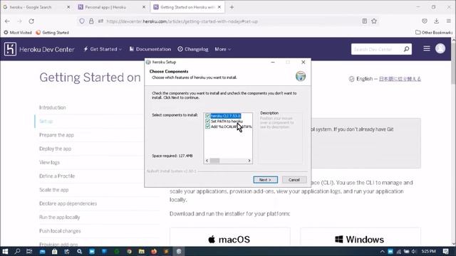456x256 pixels.
Task: Click the taskbar clock
Action: click(429, 251)
